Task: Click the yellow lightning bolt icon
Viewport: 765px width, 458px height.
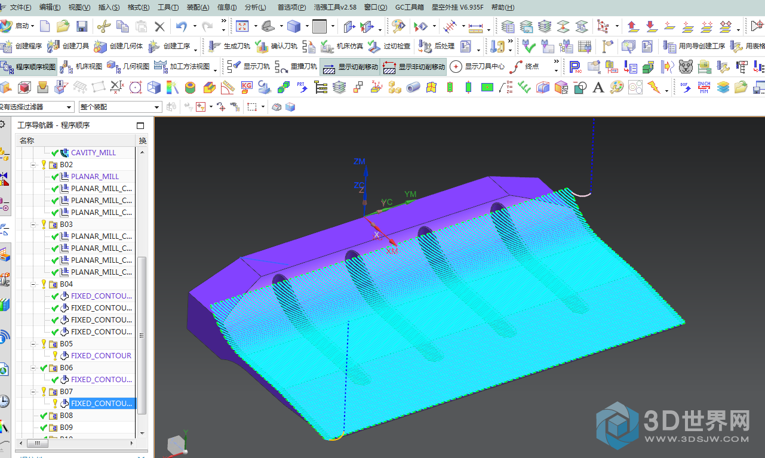Action: 654,88
